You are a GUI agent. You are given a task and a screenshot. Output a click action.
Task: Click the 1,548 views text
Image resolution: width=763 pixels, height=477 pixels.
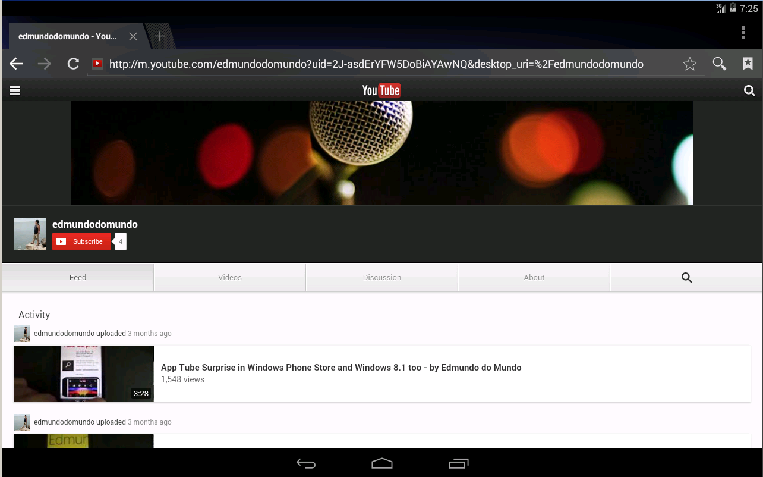pos(182,379)
